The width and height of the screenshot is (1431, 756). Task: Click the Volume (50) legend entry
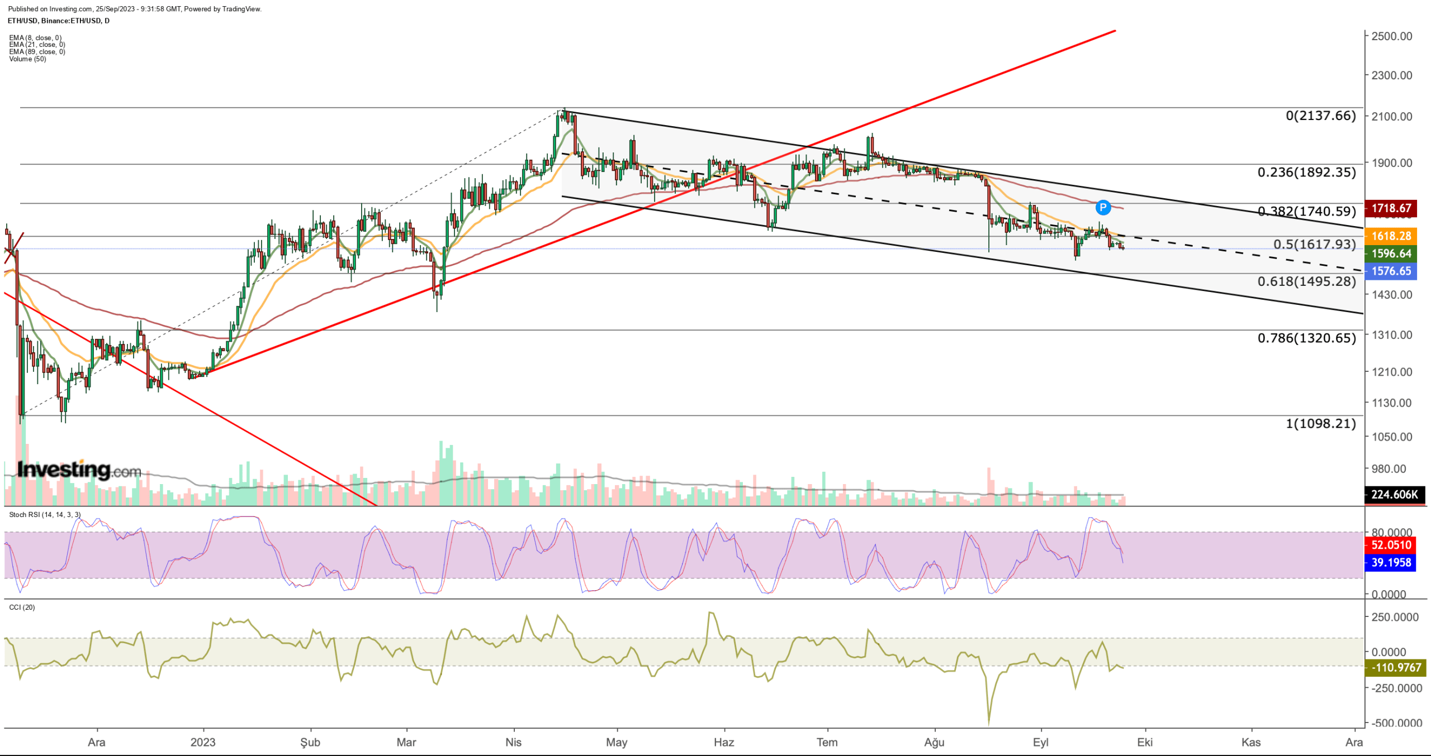(x=27, y=59)
